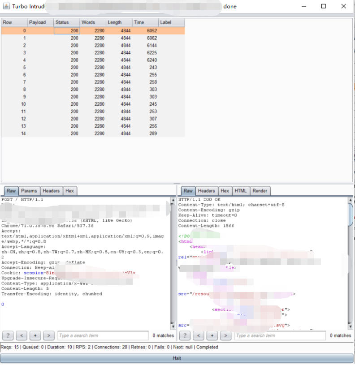The image size is (355, 365).
Task: Sort results by Status column header
Action: 66,22
